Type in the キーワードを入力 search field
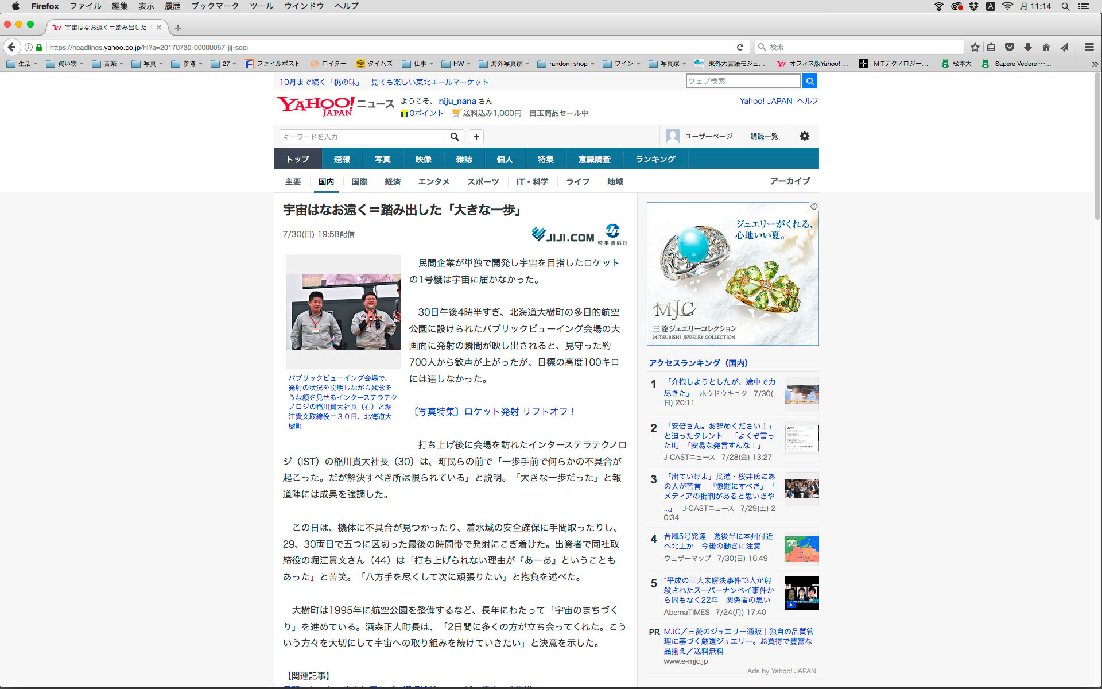1102x689 pixels. click(x=362, y=137)
